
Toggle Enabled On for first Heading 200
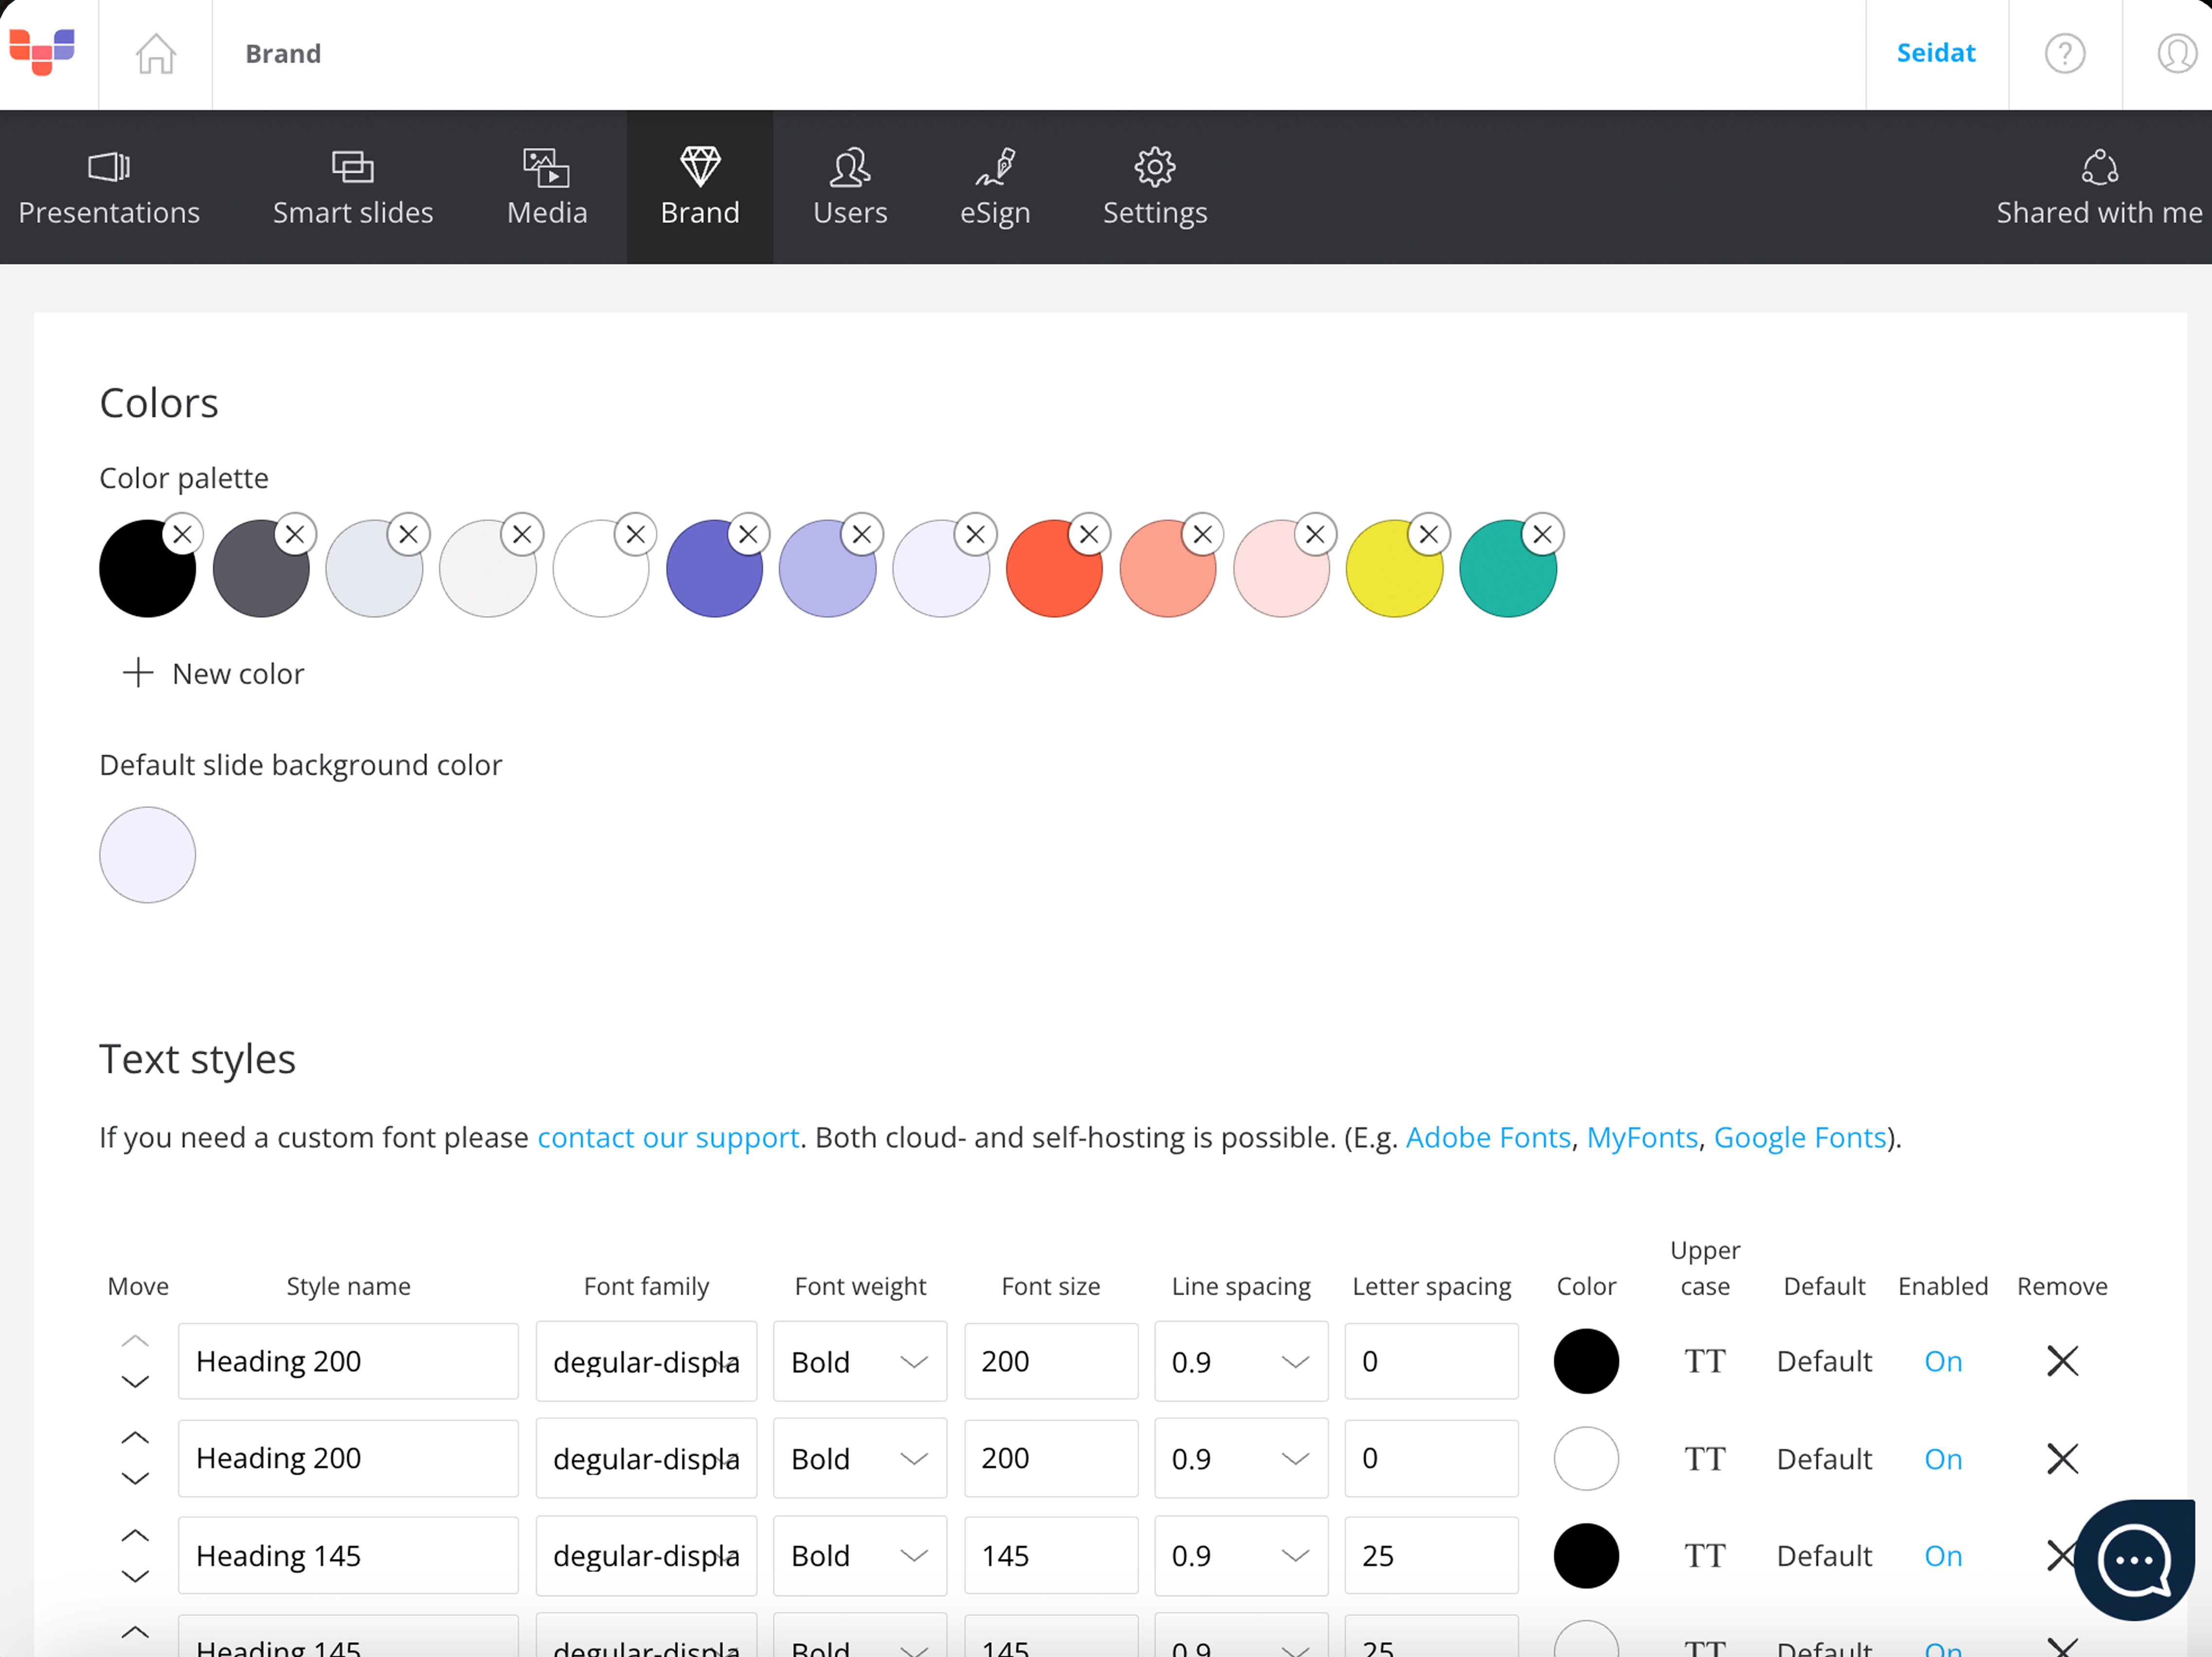pyautogui.click(x=1942, y=1361)
